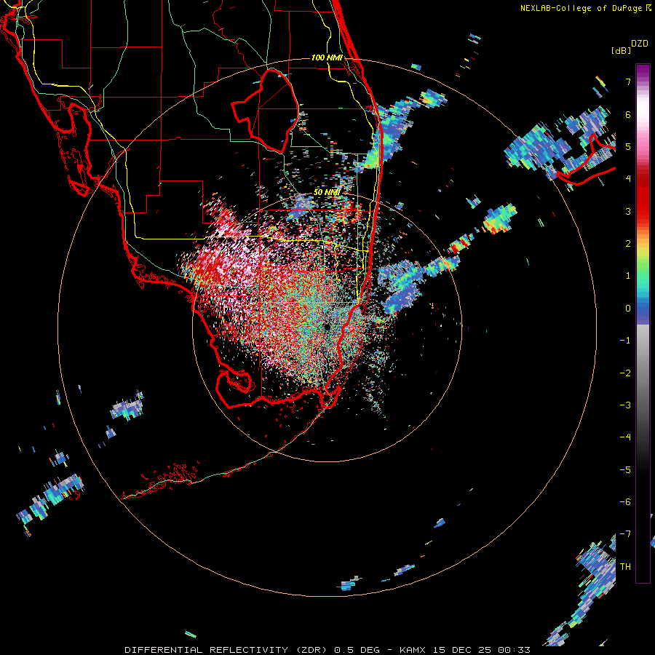Click the ZDR color scale bar
This screenshot has width=655, height=655.
point(643,323)
